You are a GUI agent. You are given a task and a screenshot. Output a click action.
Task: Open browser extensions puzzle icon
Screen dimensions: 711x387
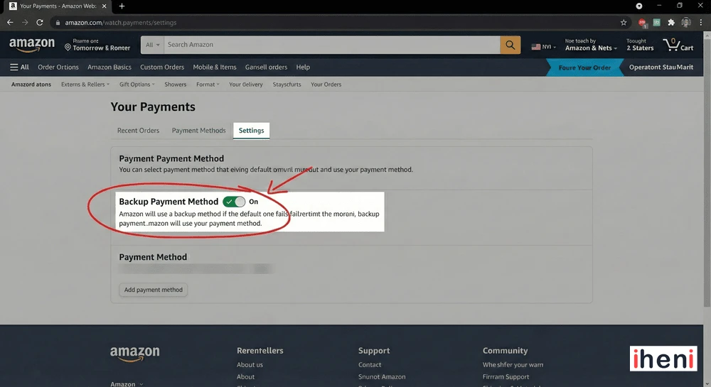pyautogui.click(x=671, y=23)
